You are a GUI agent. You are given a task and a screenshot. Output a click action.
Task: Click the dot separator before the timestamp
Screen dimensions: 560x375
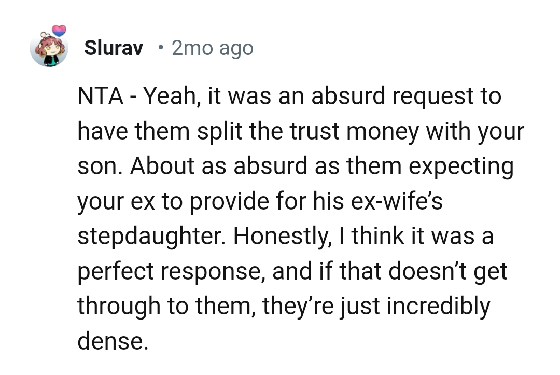tap(162, 48)
